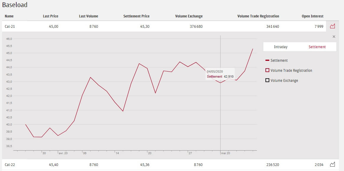
Task: Open the Cal-22 chart icon
Action: pos(332,164)
